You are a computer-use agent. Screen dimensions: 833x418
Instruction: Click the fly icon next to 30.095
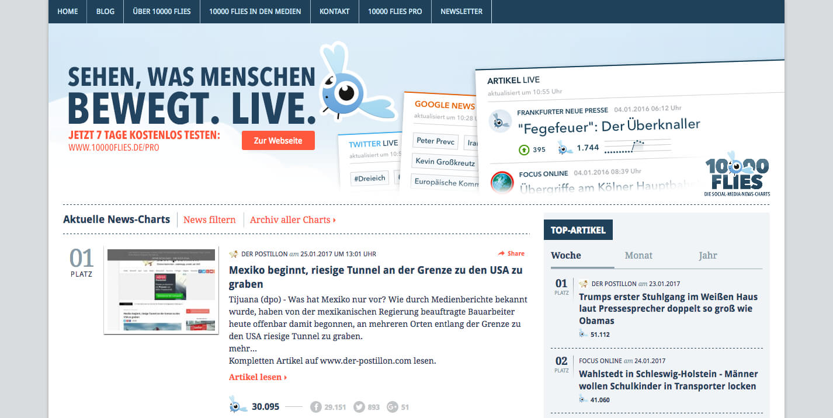238,405
